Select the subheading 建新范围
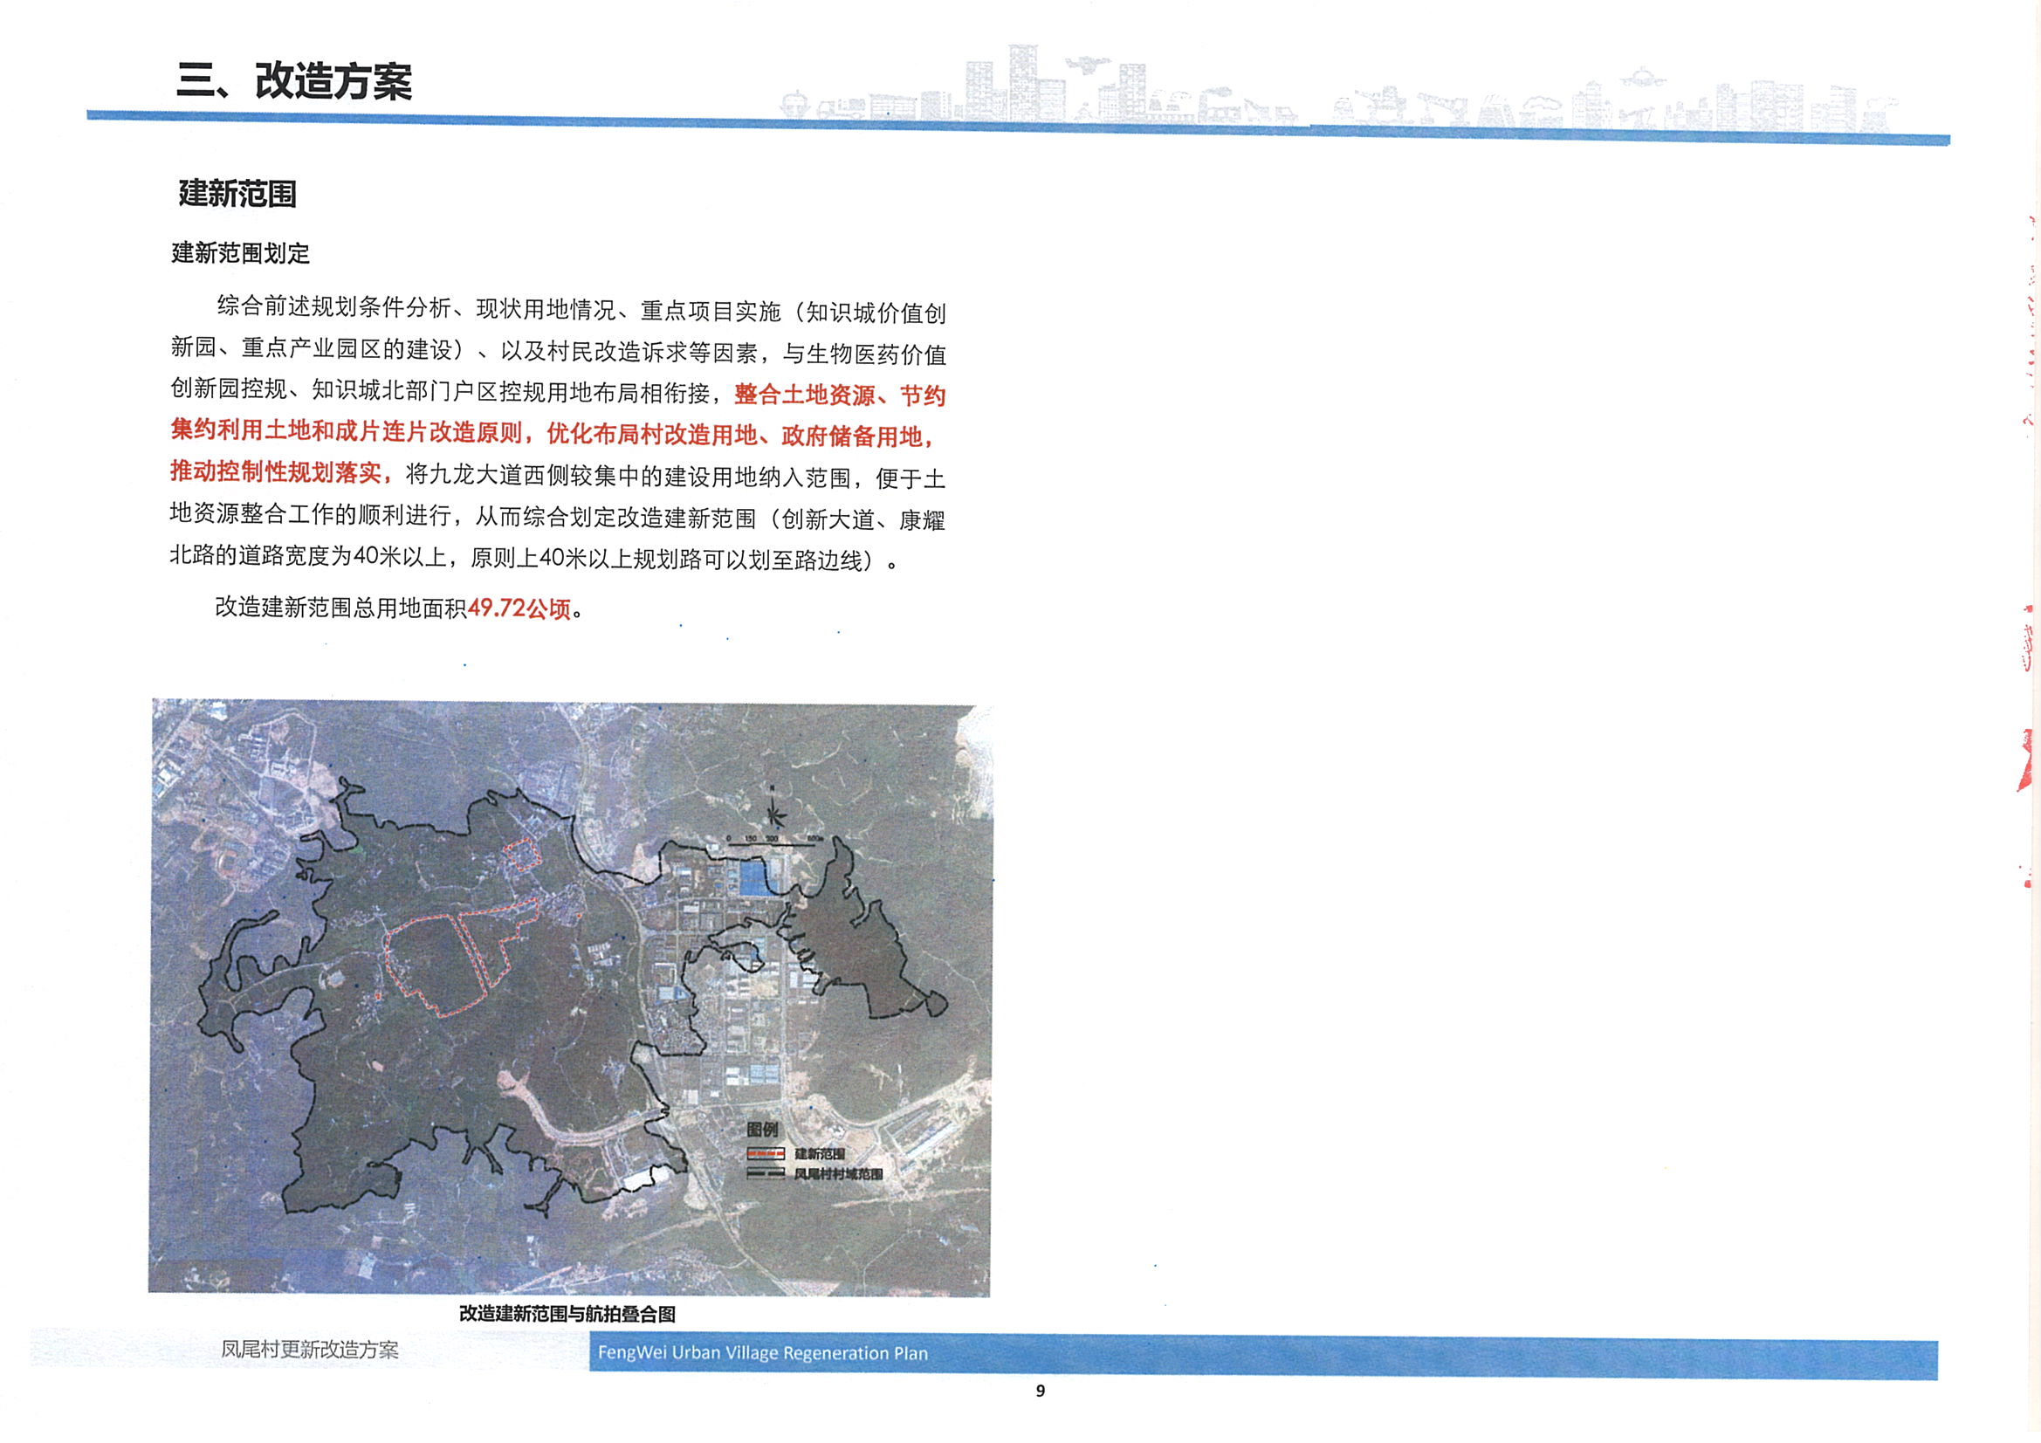This screenshot has width=2041, height=1443. [x=237, y=193]
